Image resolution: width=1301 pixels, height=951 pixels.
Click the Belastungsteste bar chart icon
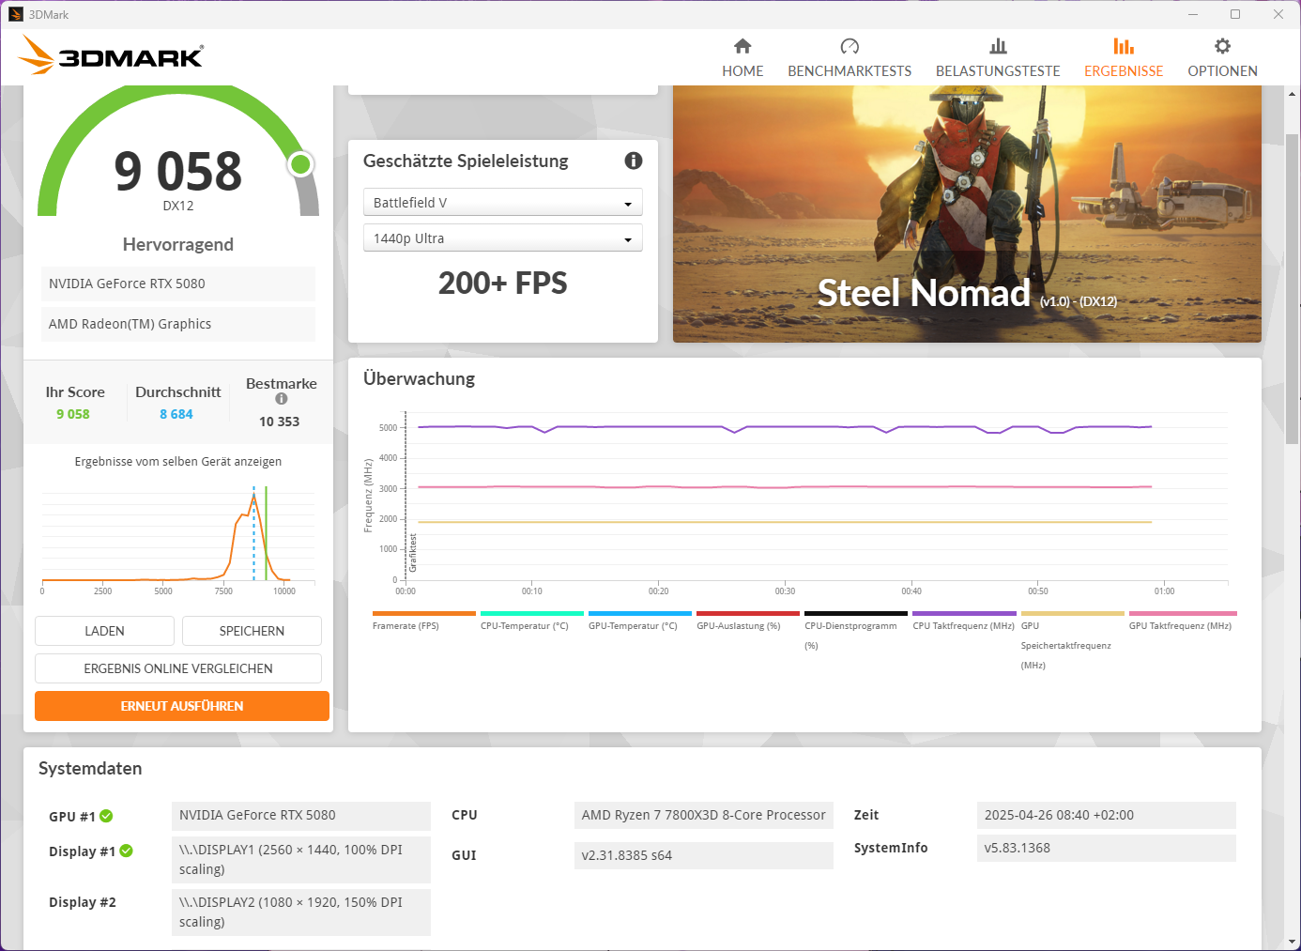point(998,46)
